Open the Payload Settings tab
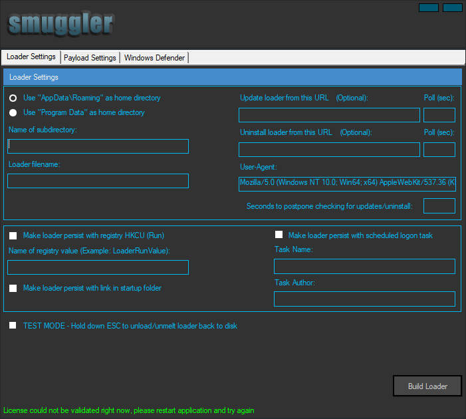Image resolution: width=466 pixels, height=419 pixels. coord(90,58)
